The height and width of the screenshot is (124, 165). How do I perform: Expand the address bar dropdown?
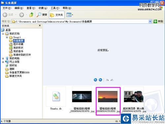150,21
